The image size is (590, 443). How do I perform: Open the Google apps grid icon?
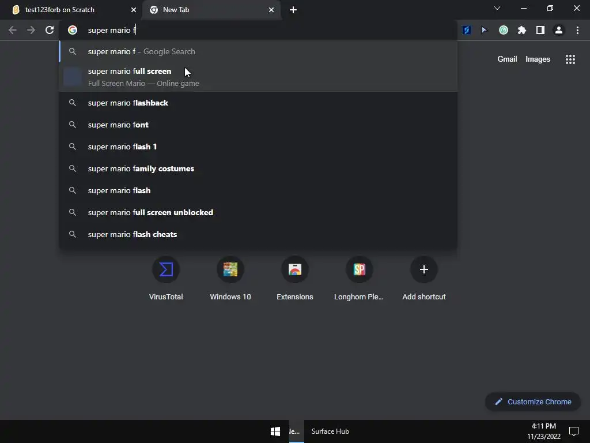coord(570,59)
